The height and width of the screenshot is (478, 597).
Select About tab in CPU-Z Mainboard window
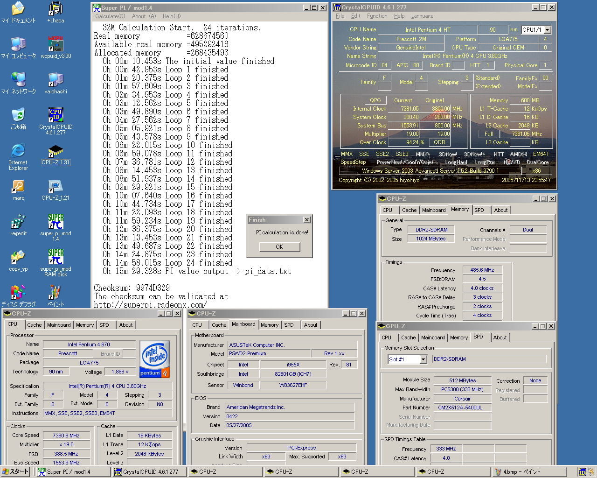pyautogui.click(x=311, y=325)
